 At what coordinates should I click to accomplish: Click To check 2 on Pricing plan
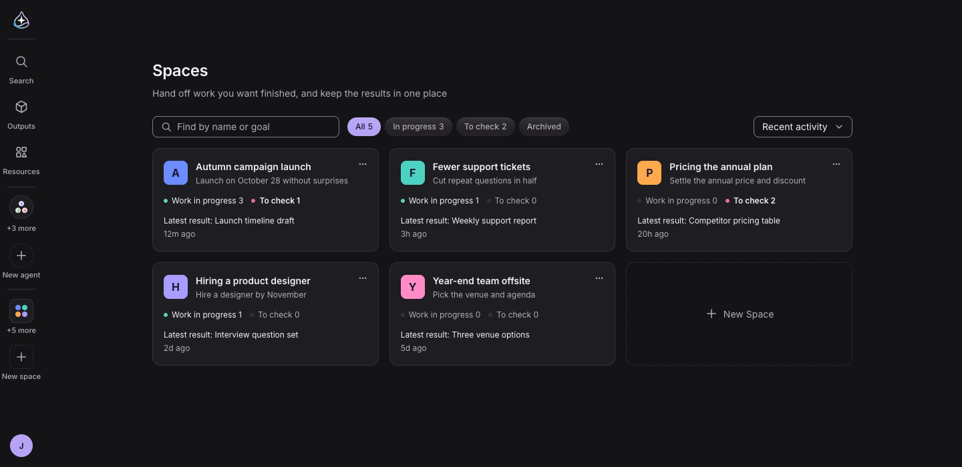[751, 201]
